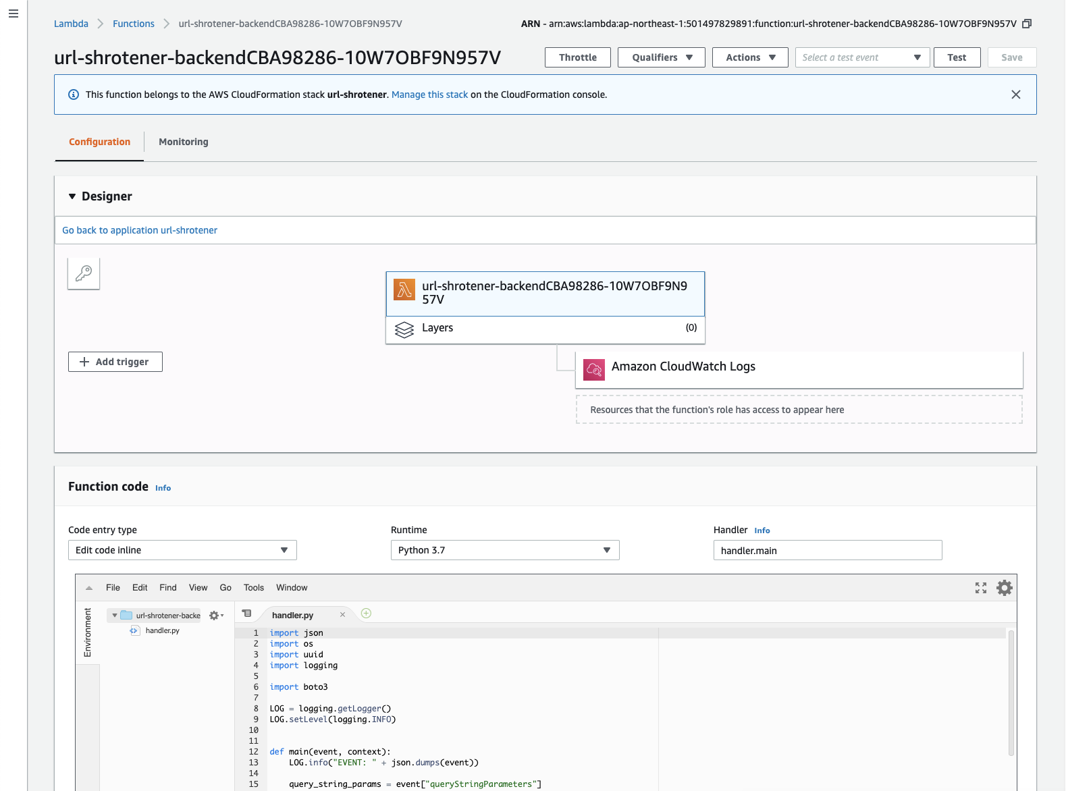Image resolution: width=1066 pixels, height=791 pixels.
Task: Click the Throttle button
Action: [578, 57]
